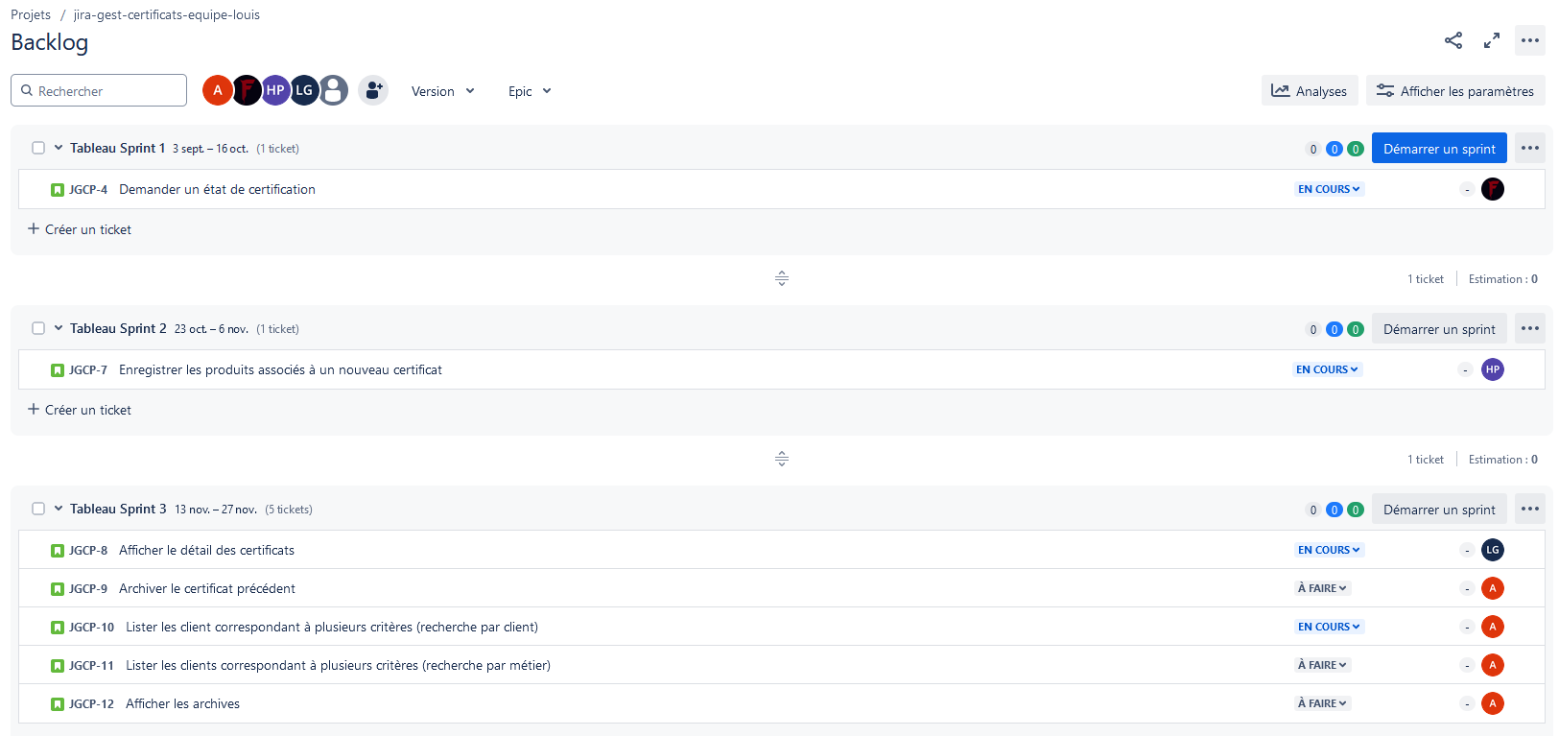Image resolution: width=1559 pixels, height=736 pixels.
Task: Open the Analyses button
Action: [1310, 91]
